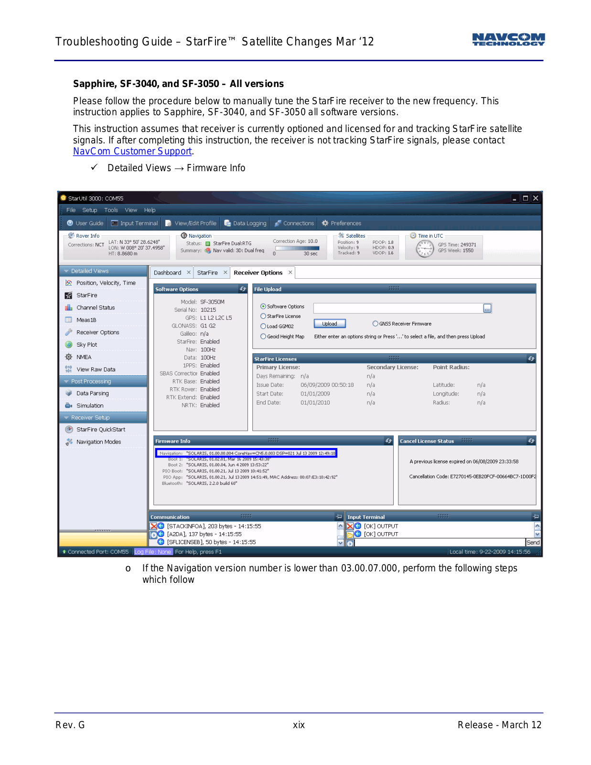591x765 pixels.
Task: Switch to the StarFire tab
Action: click(x=207, y=273)
